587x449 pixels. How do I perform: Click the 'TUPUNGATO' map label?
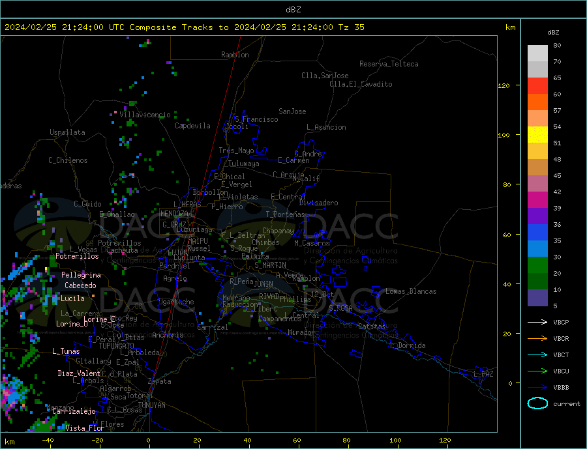[117, 346]
